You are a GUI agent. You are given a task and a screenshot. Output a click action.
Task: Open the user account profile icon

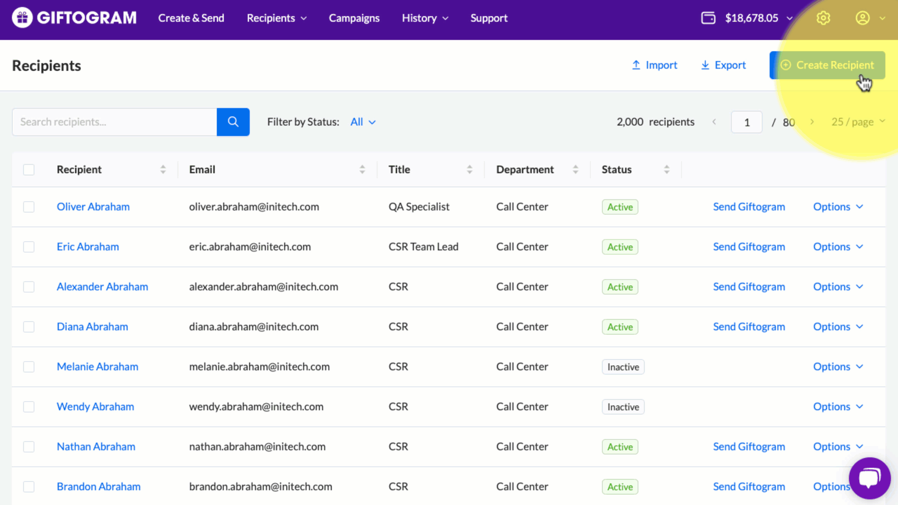click(862, 18)
